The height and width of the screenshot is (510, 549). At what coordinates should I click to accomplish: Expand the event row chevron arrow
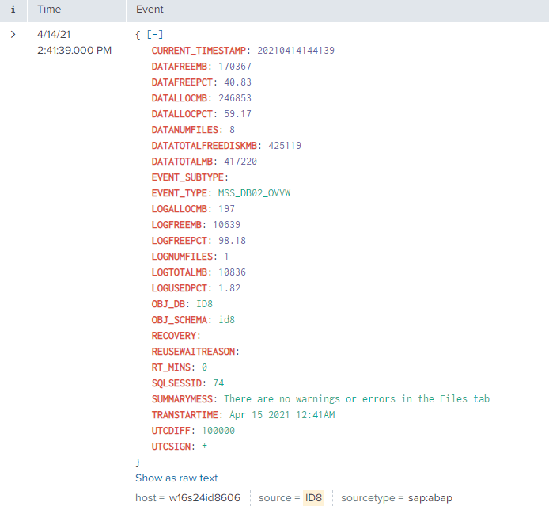[x=13, y=35]
